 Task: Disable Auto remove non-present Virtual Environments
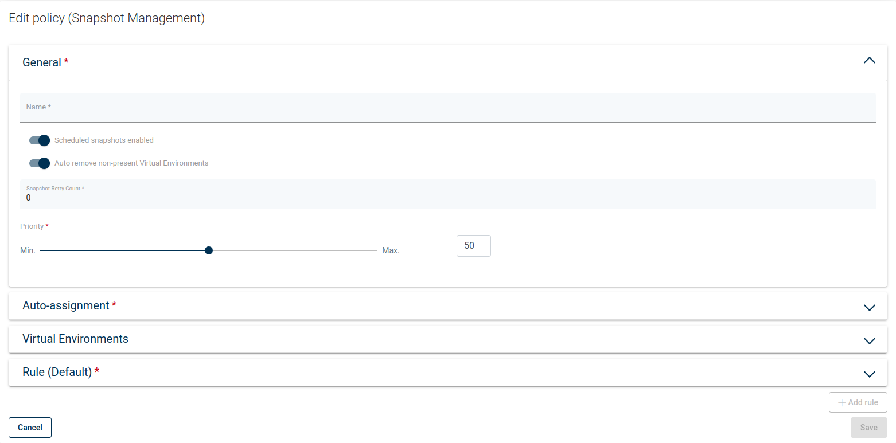(40, 163)
